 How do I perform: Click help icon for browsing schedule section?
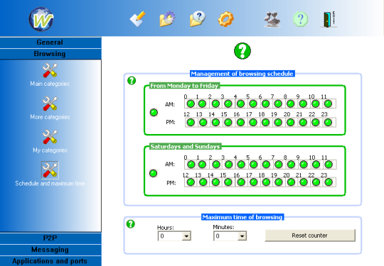pyautogui.click(x=132, y=81)
